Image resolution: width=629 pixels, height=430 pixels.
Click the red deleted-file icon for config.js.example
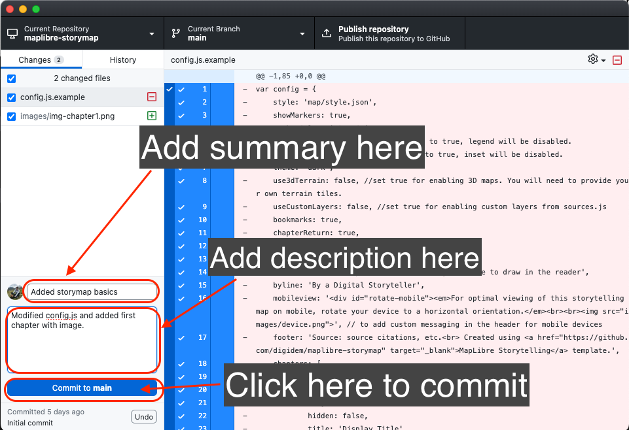(152, 96)
